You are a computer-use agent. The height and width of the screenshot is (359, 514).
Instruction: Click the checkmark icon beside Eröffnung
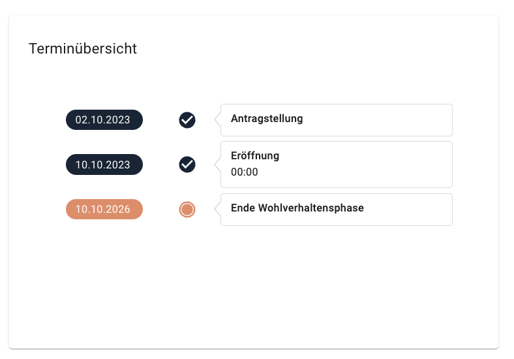pyautogui.click(x=187, y=164)
